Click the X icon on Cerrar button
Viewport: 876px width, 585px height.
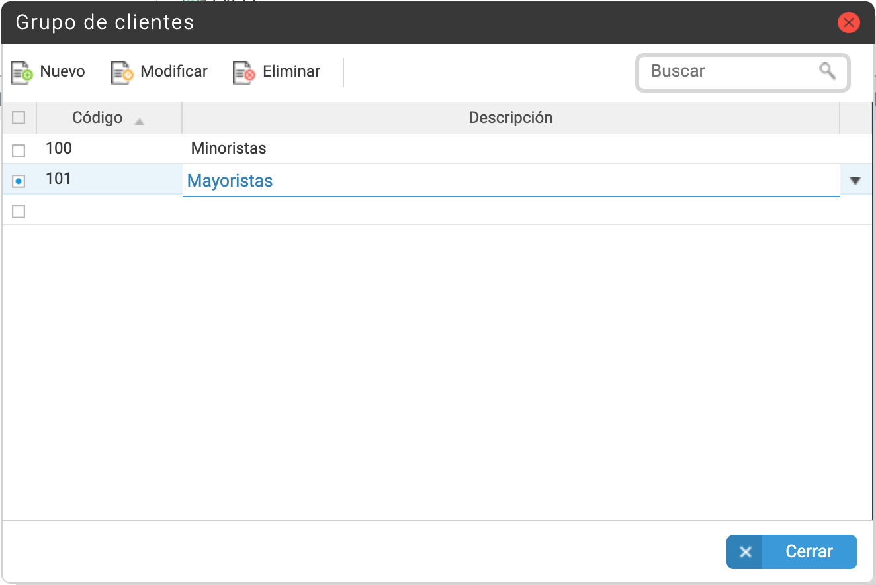pyautogui.click(x=745, y=552)
